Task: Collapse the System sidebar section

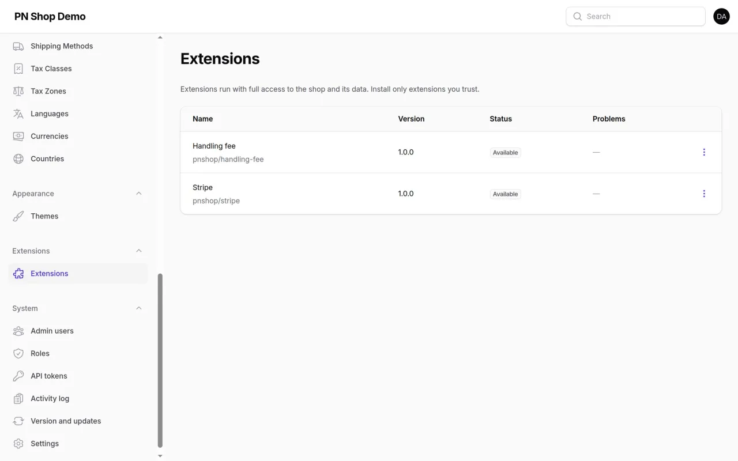Action: pyautogui.click(x=138, y=308)
